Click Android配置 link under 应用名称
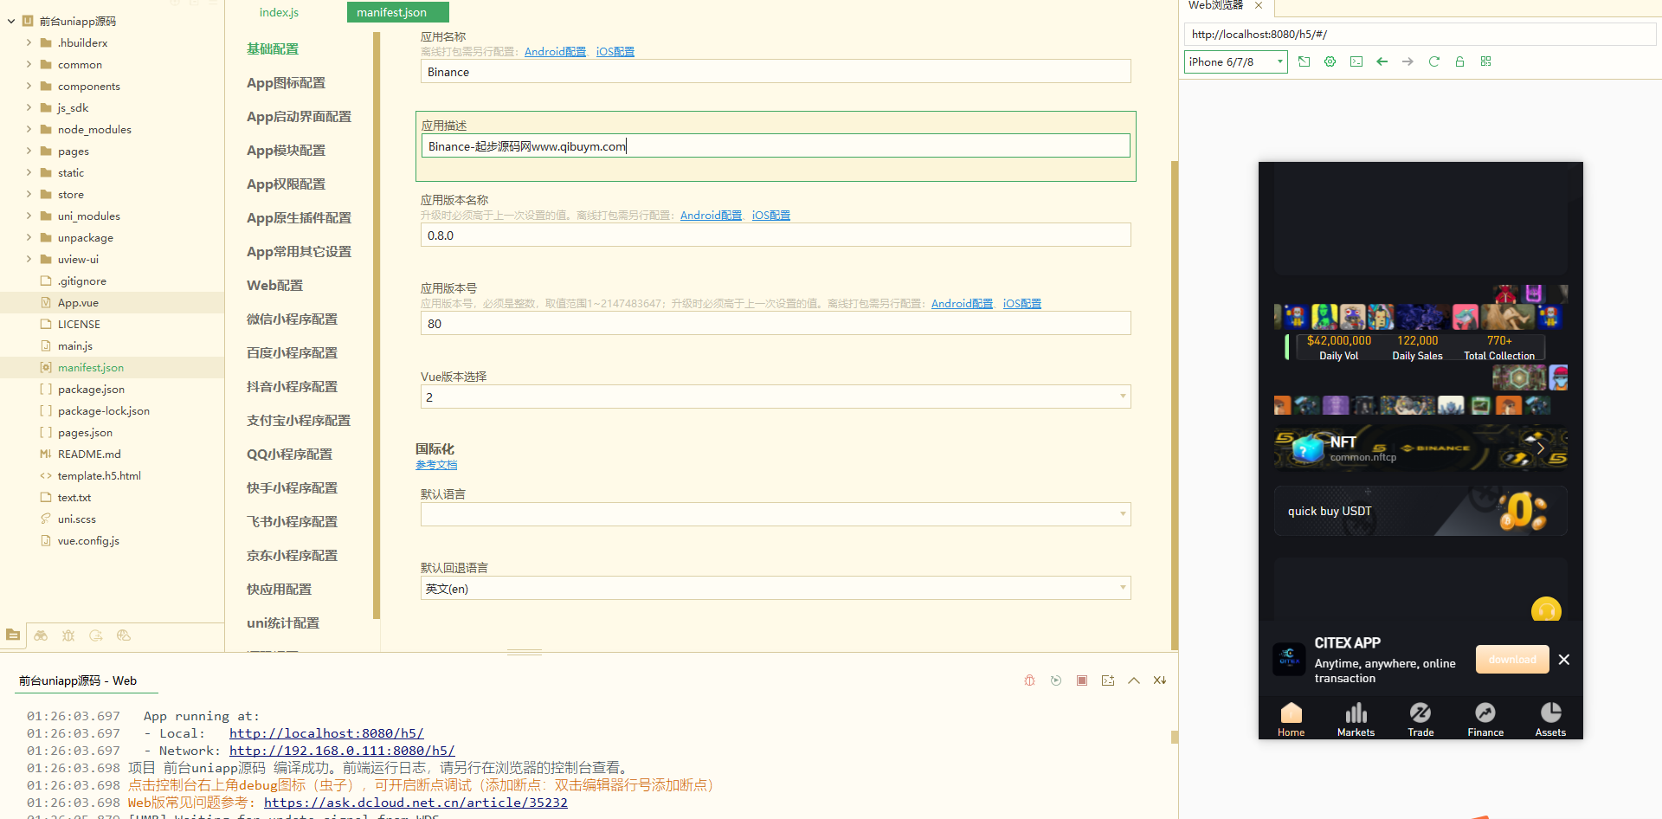The height and width of the screenshot is (819, 1662). coord(555,52)
